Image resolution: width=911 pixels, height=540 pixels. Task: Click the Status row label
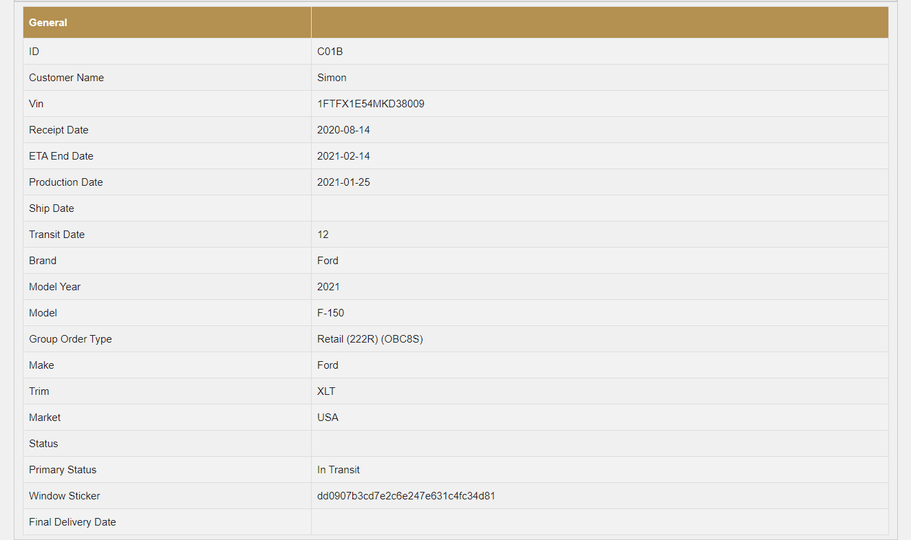coord(43,444)
